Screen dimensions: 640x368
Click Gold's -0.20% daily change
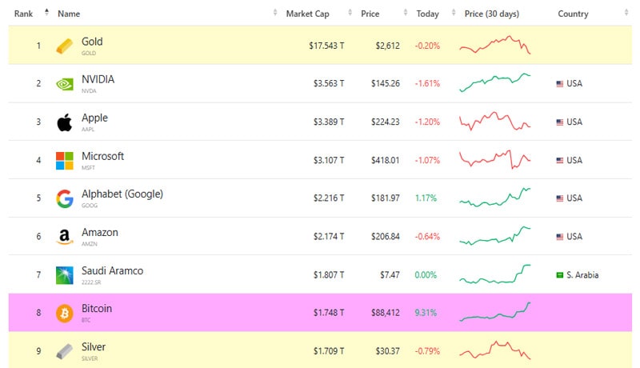tap(427, 46)
